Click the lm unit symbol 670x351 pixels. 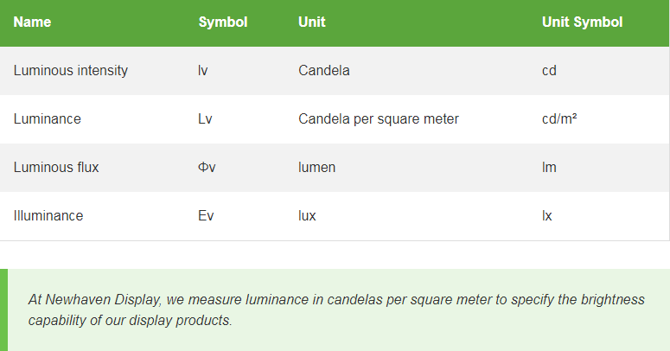point(549,167)
